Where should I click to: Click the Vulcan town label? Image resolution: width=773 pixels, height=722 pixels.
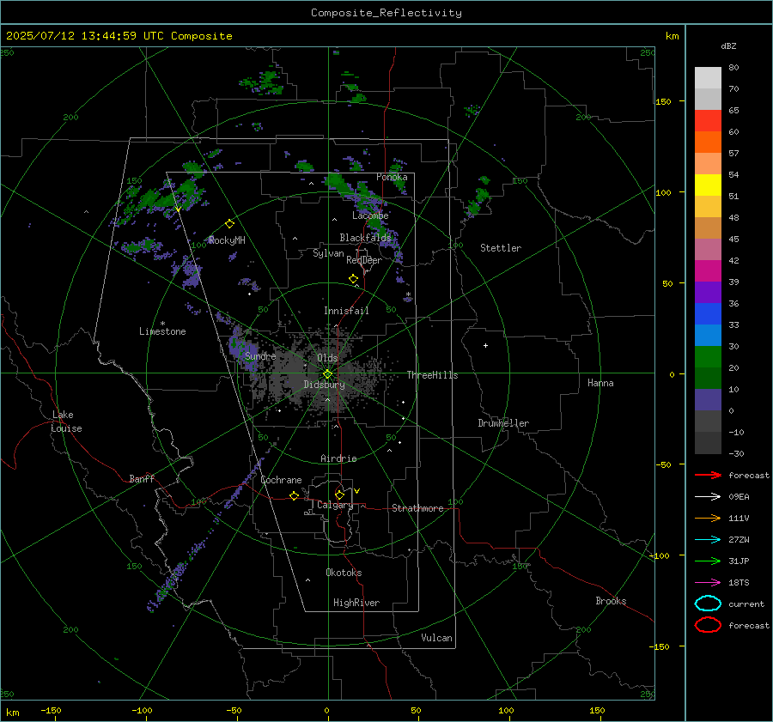(x=436, y=638)
